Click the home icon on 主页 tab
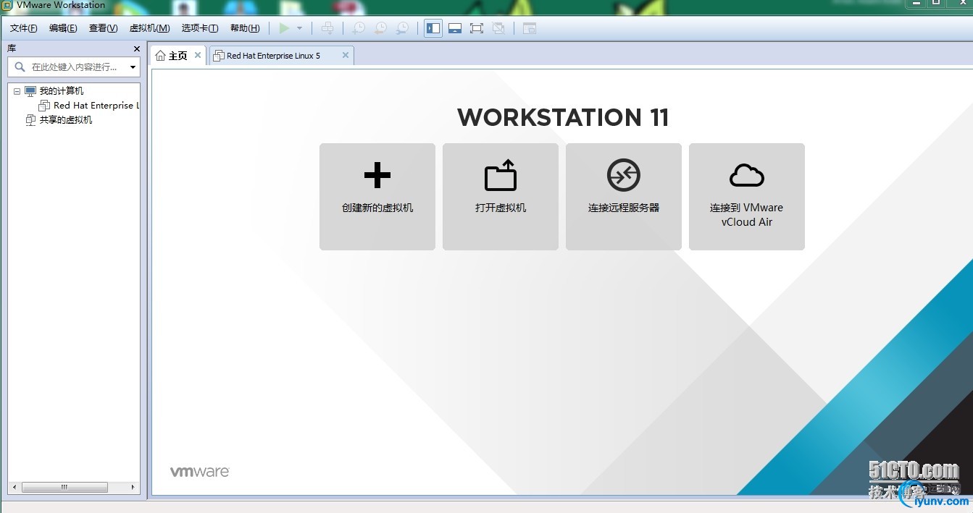Image resolution: width=973 pixels, height=513 pixels. (160, 56)
